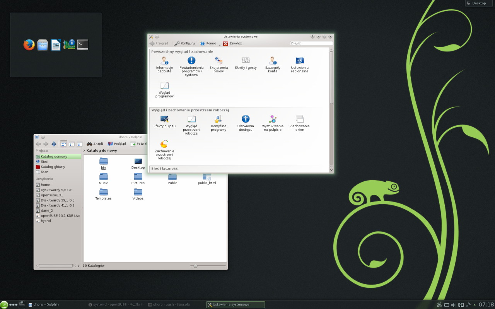Select Katalog domowy in Dolphin places
Screen dimensions: 495x309
point(58,157)
